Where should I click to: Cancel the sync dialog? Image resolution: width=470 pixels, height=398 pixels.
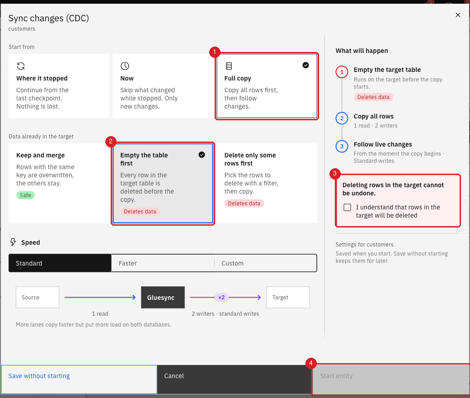coord(234,379)
